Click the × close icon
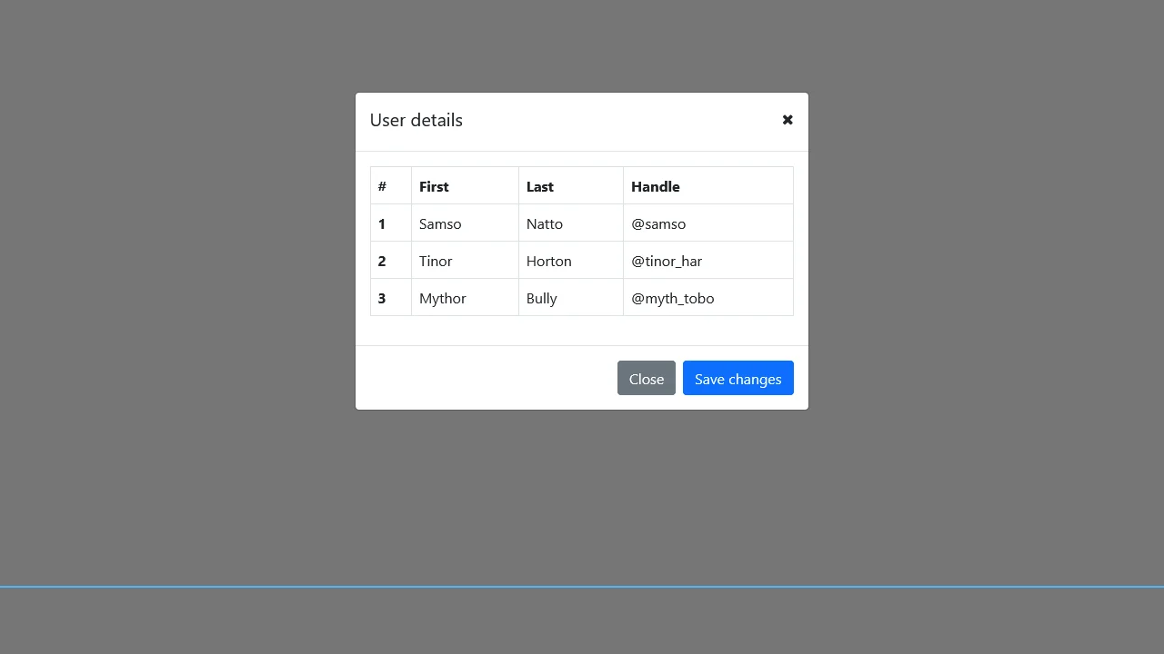The height and width of the screenshot is (654, 1164). coord(788,120)
